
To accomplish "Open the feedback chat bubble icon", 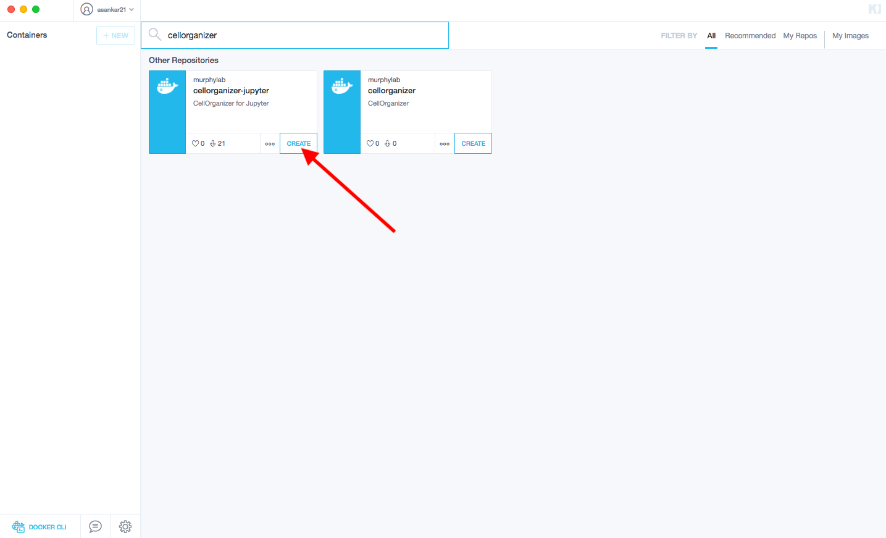I will point(95,526).
